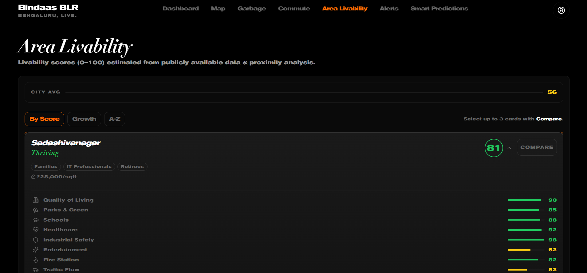
Task: Click the CITY AVG label
Action: [x=45, y=92]
